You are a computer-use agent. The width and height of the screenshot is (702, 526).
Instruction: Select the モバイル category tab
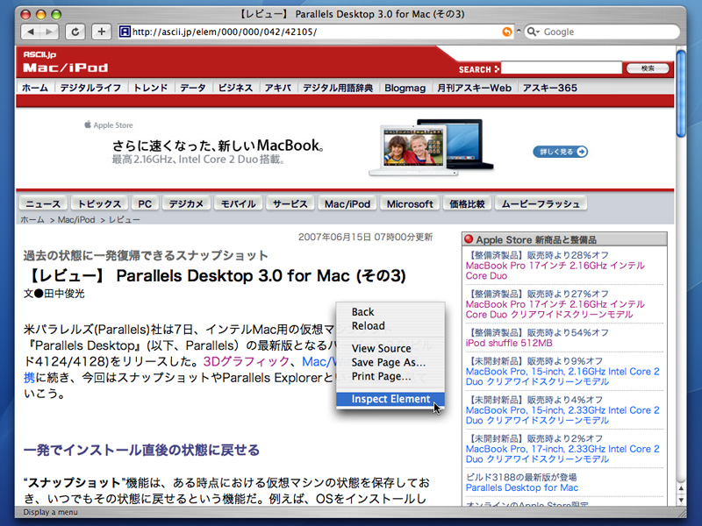[x=238, y=203]
